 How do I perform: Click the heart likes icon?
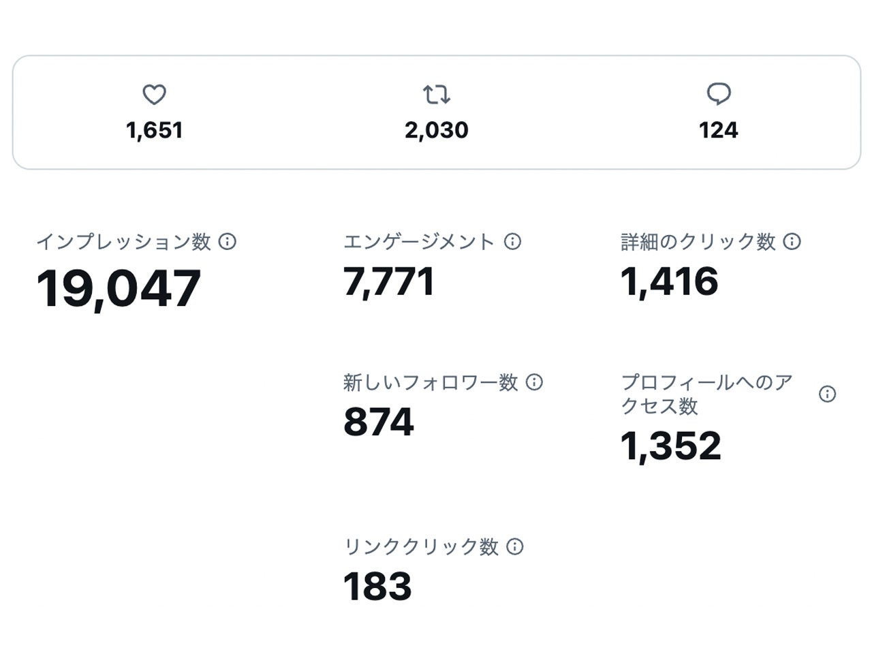coord(155,94)
